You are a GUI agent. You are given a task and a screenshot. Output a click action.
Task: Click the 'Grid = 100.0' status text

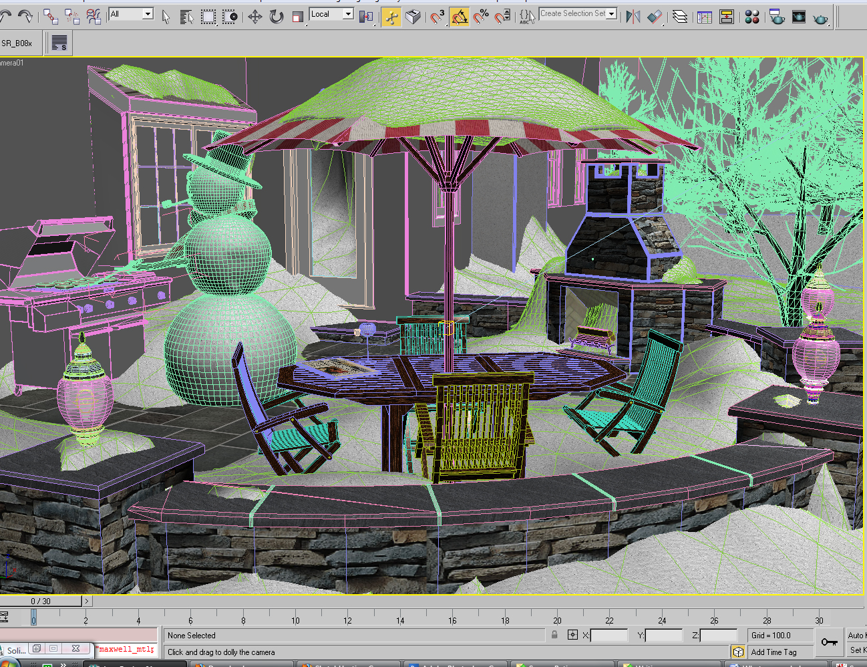(x=770, y=636)
